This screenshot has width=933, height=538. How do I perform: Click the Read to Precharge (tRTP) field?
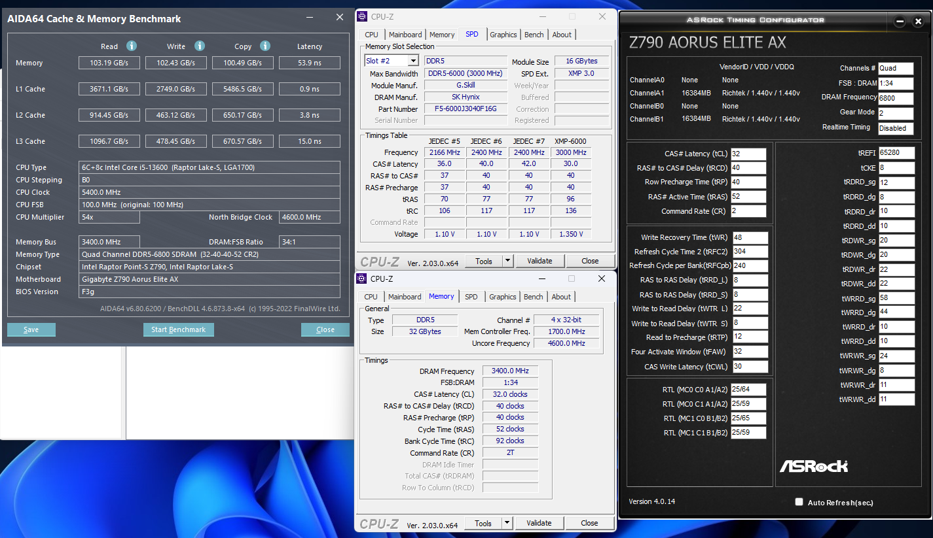coord(750,337)
